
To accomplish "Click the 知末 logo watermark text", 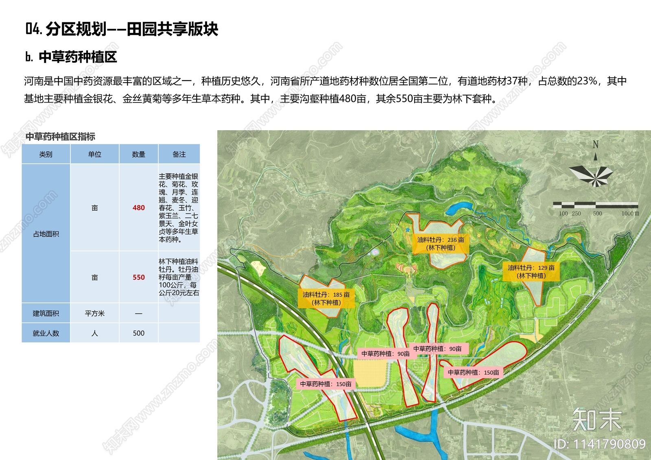I will point(597,420).
